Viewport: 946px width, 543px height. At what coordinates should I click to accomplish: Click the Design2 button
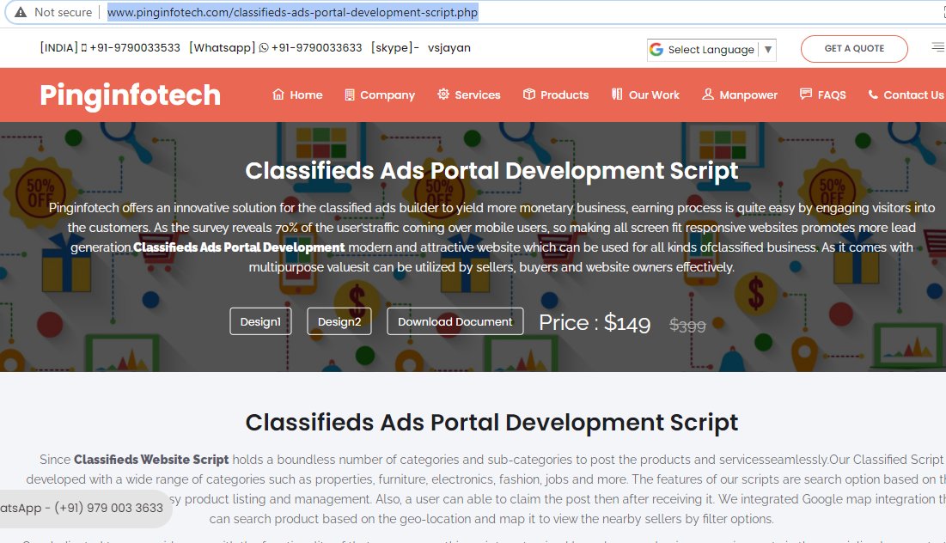tap(339, 321)
